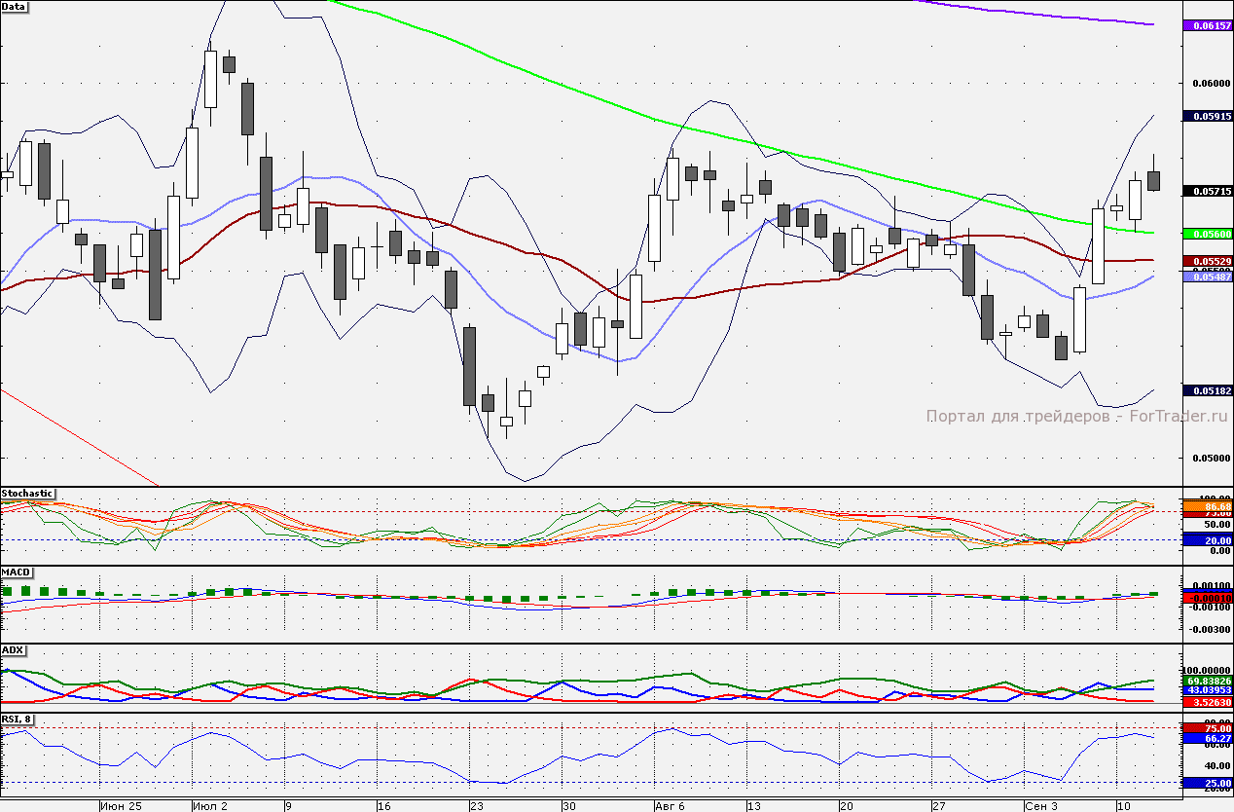Click the -0.00100 MACD axis value
This screenshot has width=1234, height=812.
click(x=1211, y=607)
